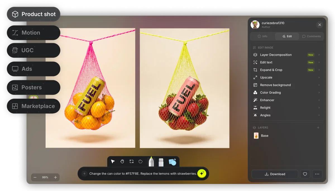Click the Download button
This screenshot has height=191, width=335.
pyautogui.click(x=275, y=174)
